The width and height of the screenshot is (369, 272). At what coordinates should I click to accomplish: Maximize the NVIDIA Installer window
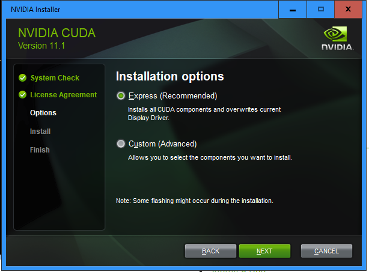[320, 10]
